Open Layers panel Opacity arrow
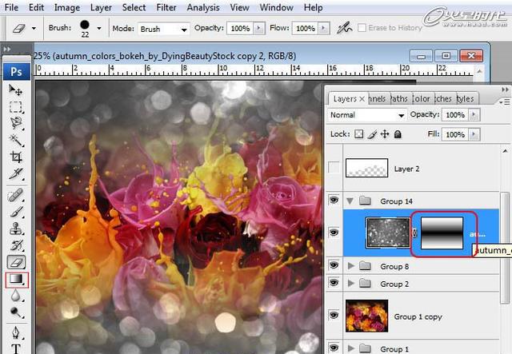 (x=474, y=115)
